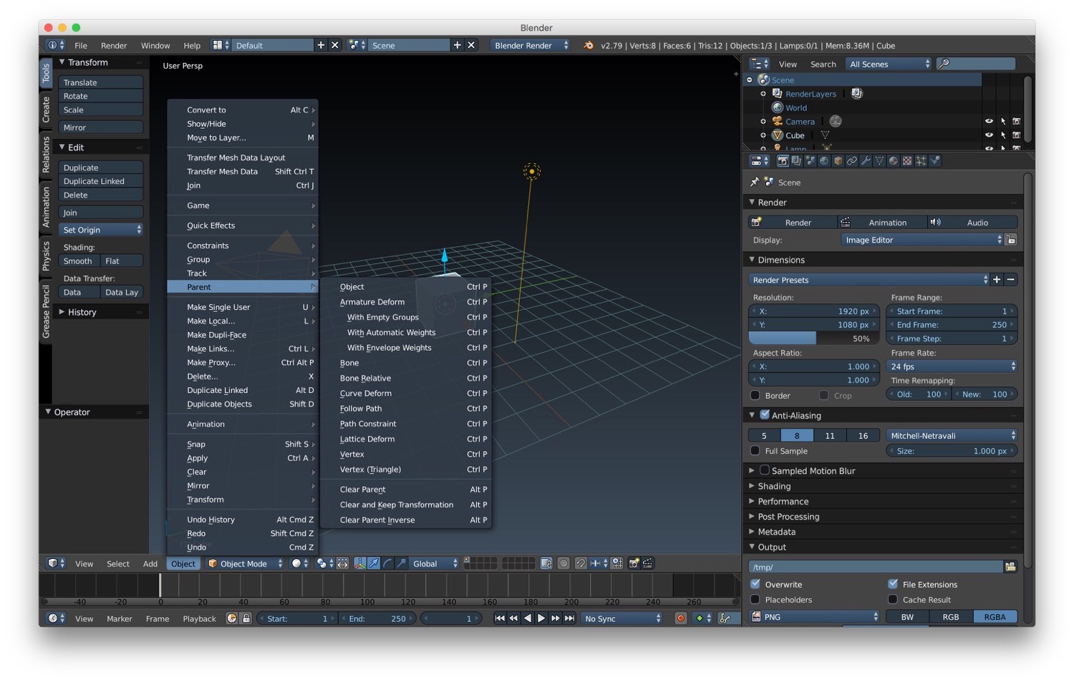Select Armature Deform in Parent submenu
The height and width of the screenshot is (680, 1074).
(x=406, y=302)
